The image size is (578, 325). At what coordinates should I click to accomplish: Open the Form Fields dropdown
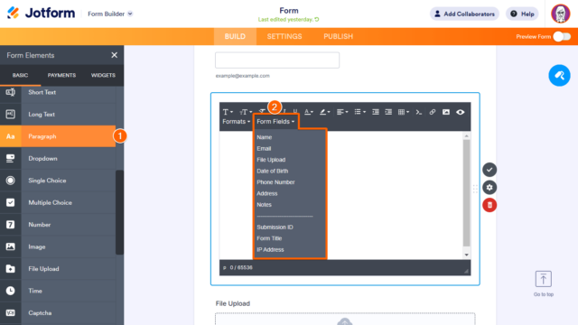click(275, 122)
